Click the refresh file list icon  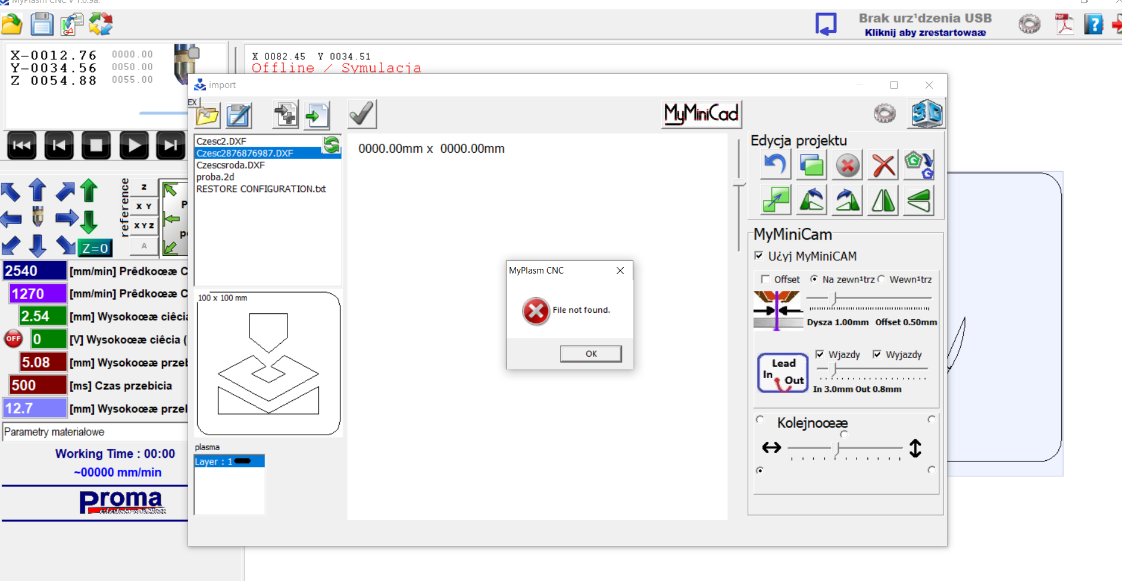[332, 144]
